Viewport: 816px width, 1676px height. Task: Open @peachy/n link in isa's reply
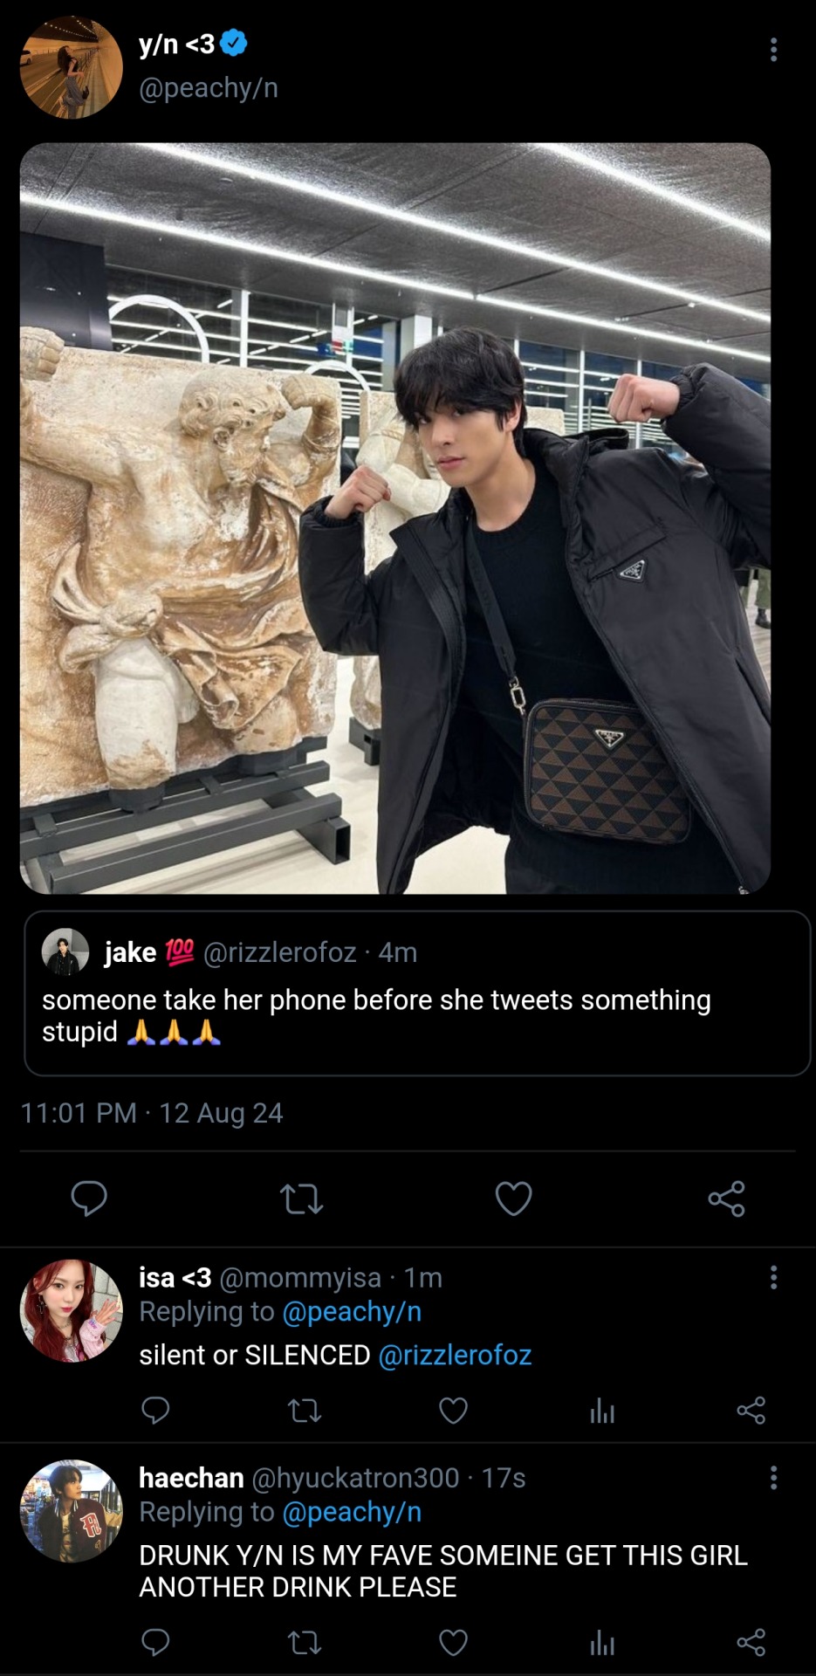(352, 1312)
